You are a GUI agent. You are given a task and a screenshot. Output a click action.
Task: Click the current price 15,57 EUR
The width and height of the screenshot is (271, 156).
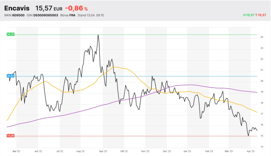pos(49,8)
